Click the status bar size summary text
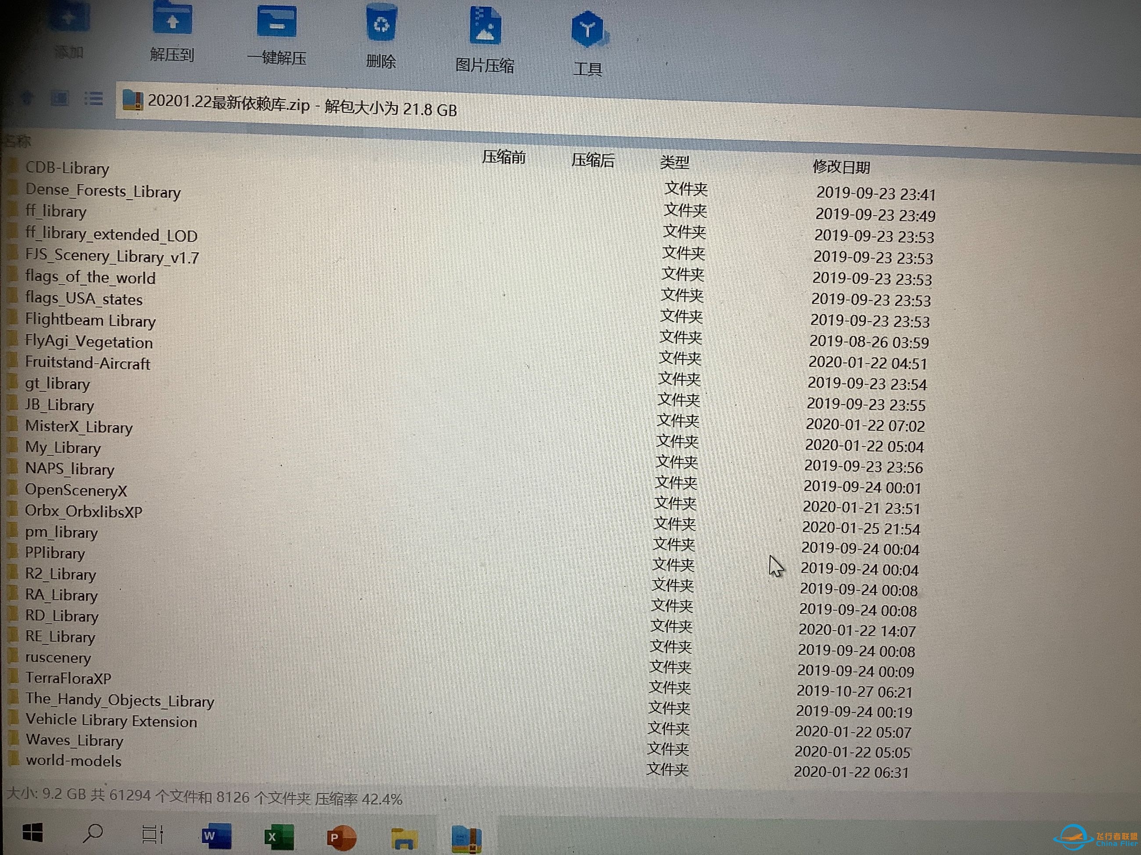The image size is (1141, 855). pos(204,797)
